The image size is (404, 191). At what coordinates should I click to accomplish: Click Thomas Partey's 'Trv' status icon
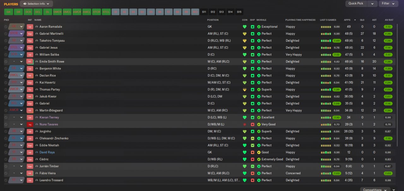tap(30, 90)
